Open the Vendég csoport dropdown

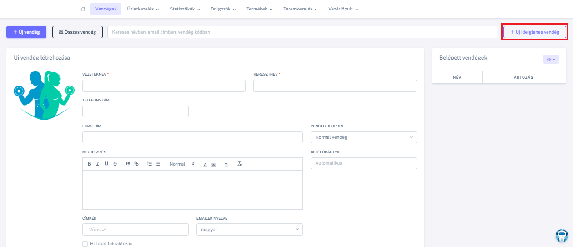click(x=363, y=137)
